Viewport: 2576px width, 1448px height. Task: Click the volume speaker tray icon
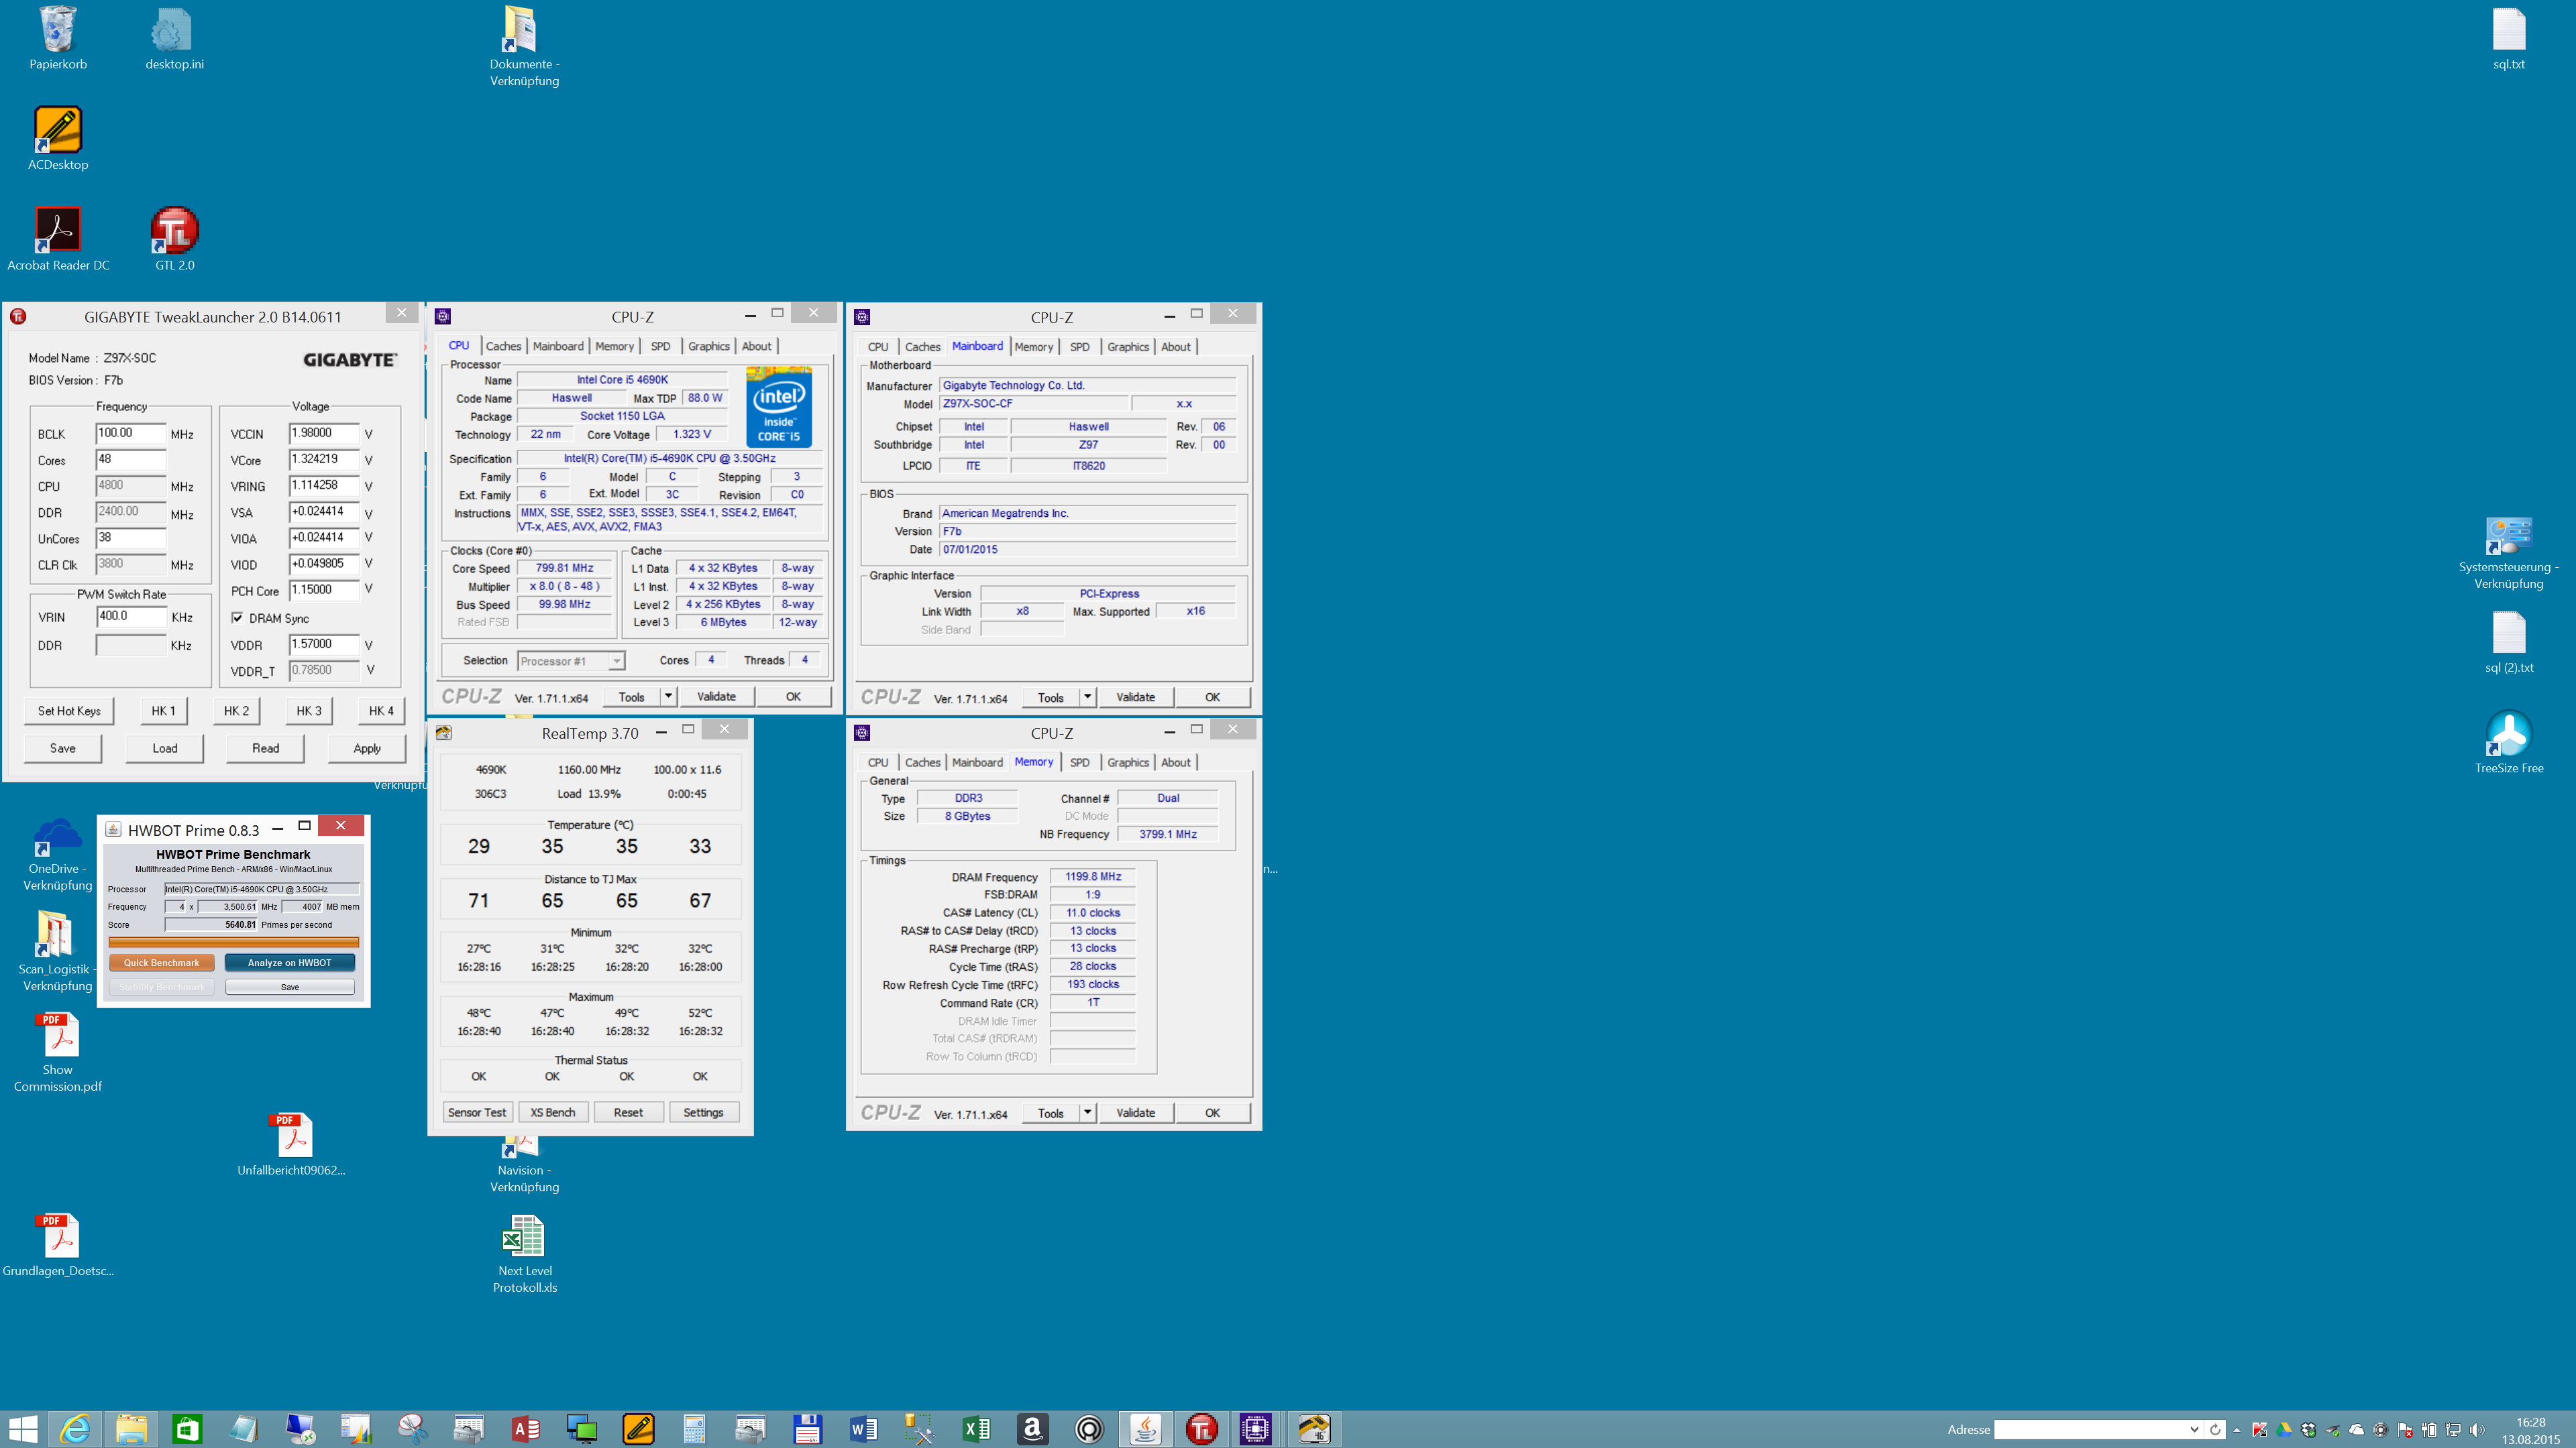[2476, 1430]
